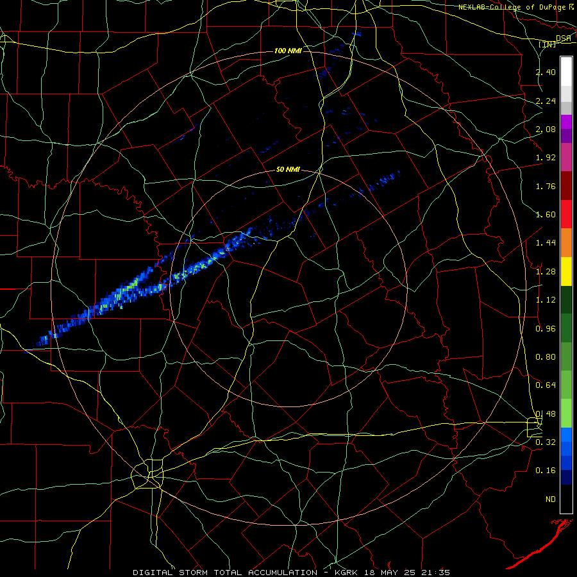
Task: Click the DSA product label
Action: [563, 38]
